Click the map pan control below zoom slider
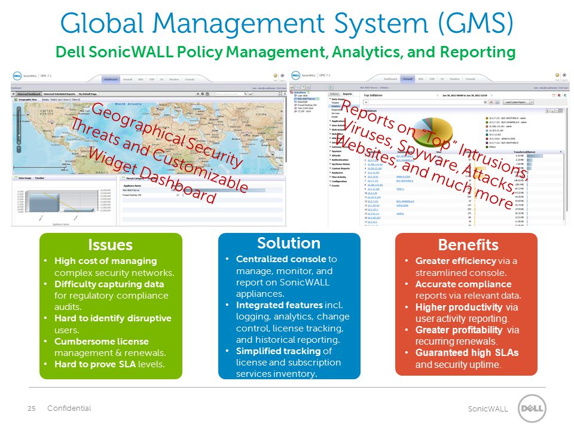 (19, 149)
